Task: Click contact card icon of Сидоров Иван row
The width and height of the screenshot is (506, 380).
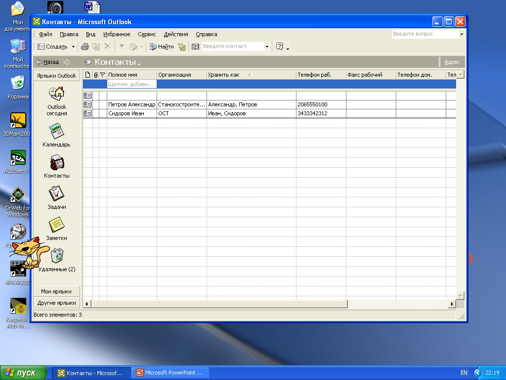Action: 87,113
